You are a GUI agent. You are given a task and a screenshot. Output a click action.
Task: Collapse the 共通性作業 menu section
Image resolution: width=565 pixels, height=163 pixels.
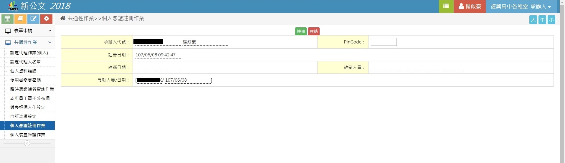coord(27,42)
